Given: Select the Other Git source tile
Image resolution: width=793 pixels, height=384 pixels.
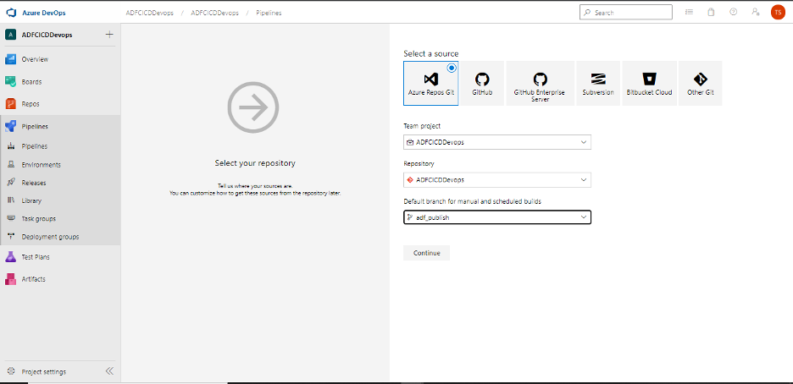Looking at the screenshot, I should pos(701,83).
